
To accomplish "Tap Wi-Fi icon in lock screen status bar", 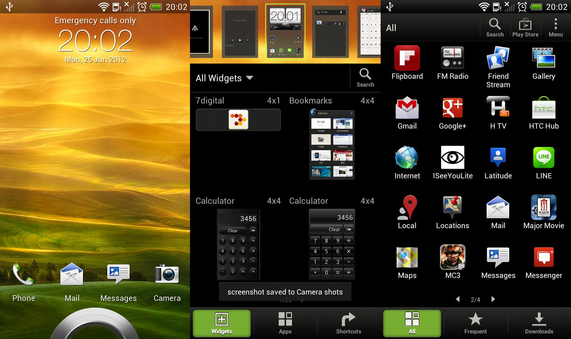I will [x=103, y=7].
